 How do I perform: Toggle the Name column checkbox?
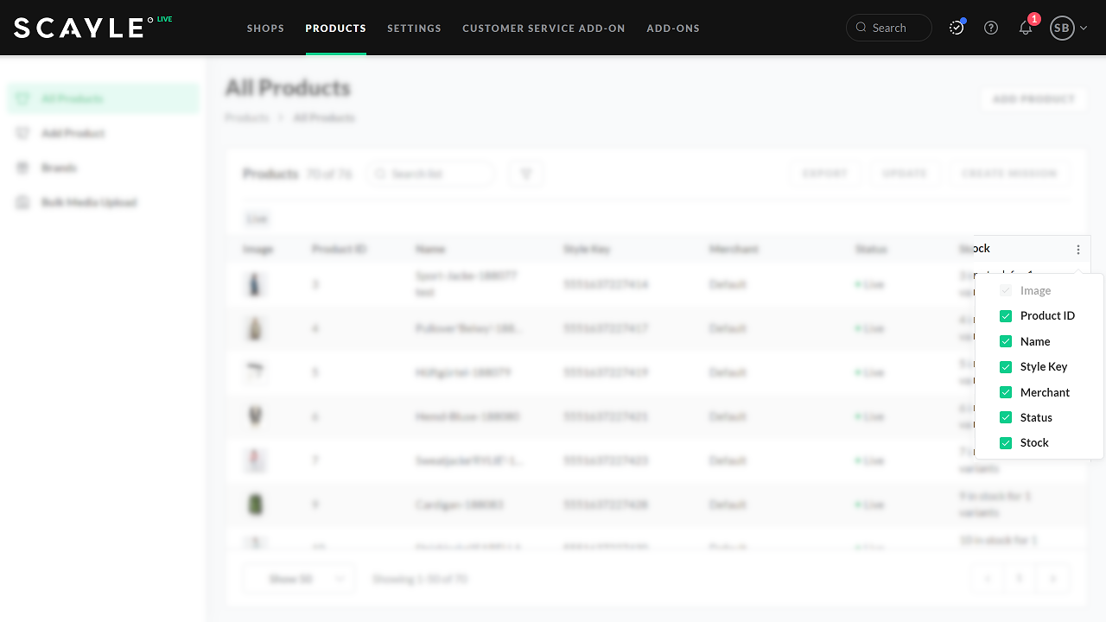coord(1006,341)
